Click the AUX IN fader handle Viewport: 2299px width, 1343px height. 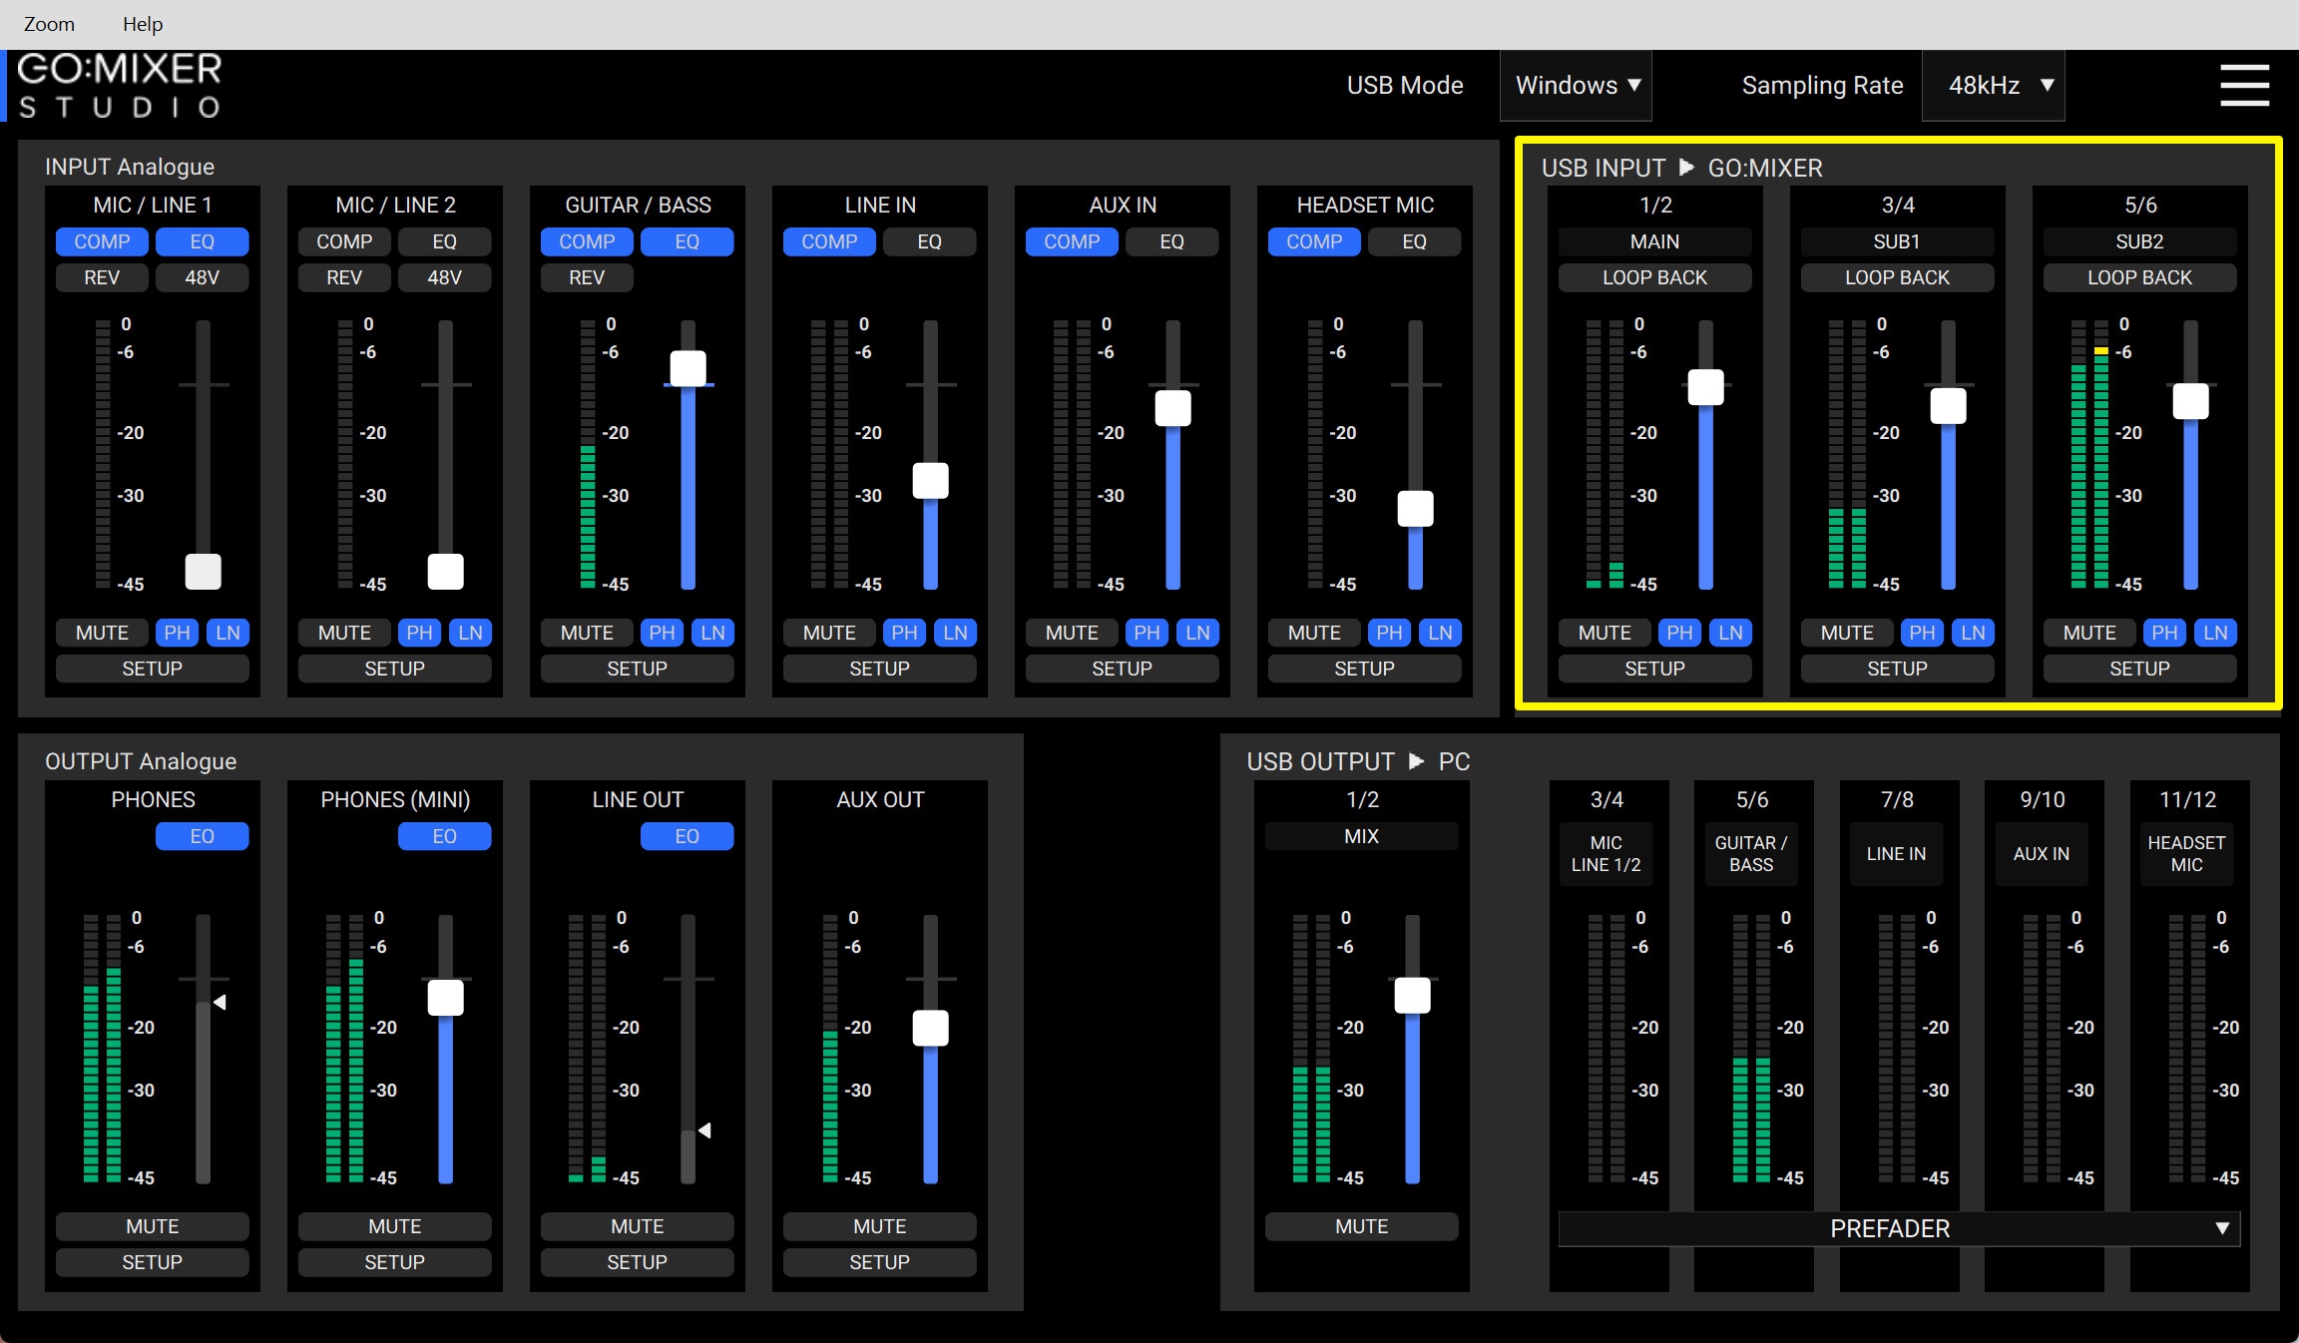(1172, 408)
